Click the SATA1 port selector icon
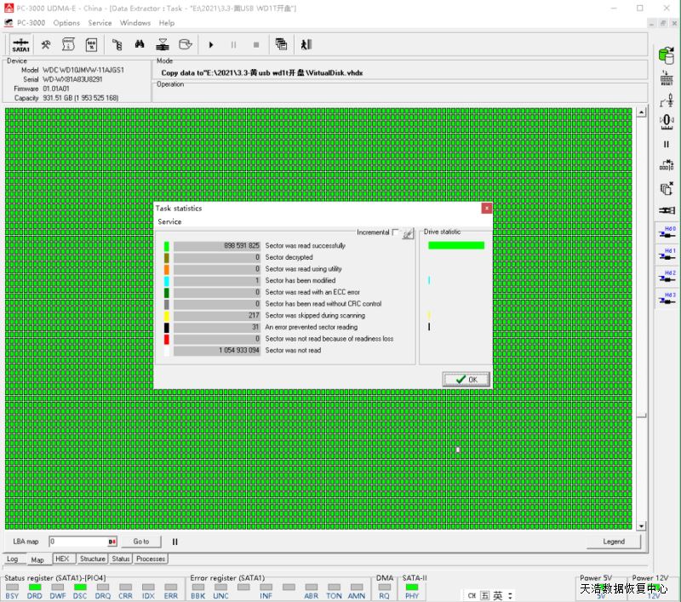Screen dimensions: 681x602 [x=20, y=44]
